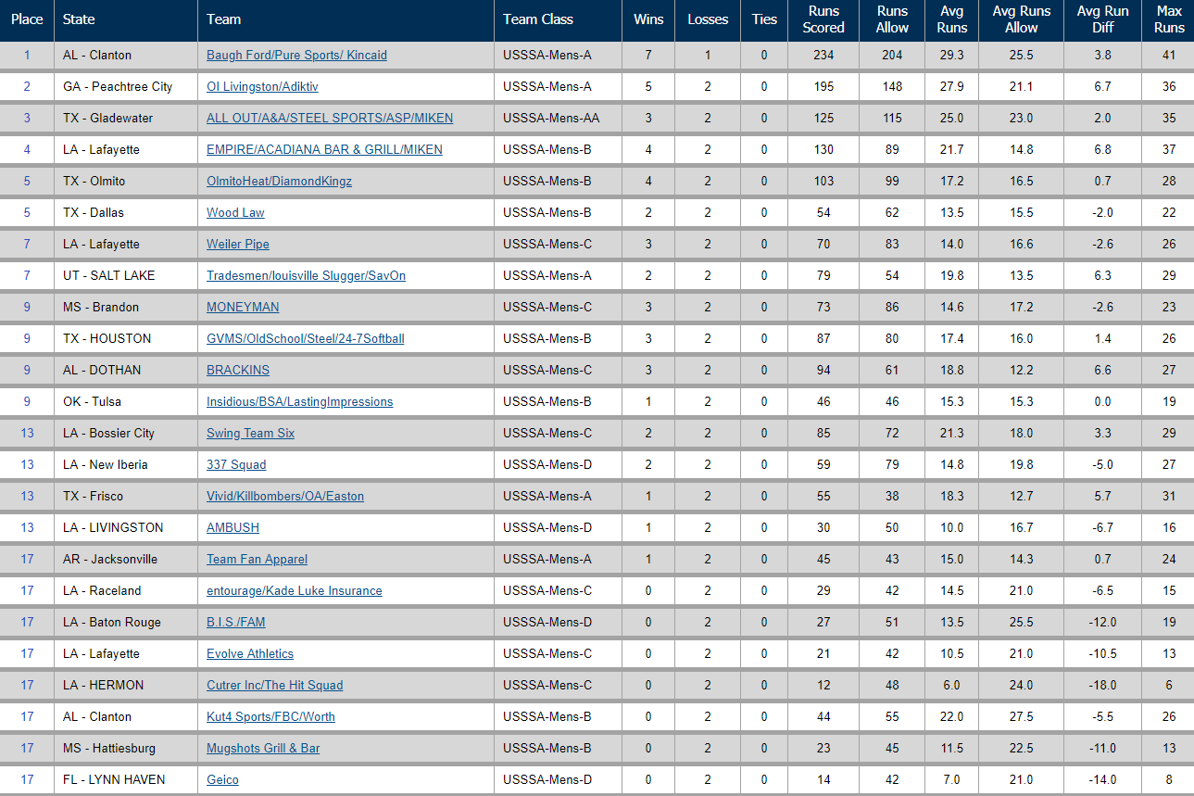Click the Avg Runs column header
Viewport: 1194px width, 796px height.
(952, 19)
